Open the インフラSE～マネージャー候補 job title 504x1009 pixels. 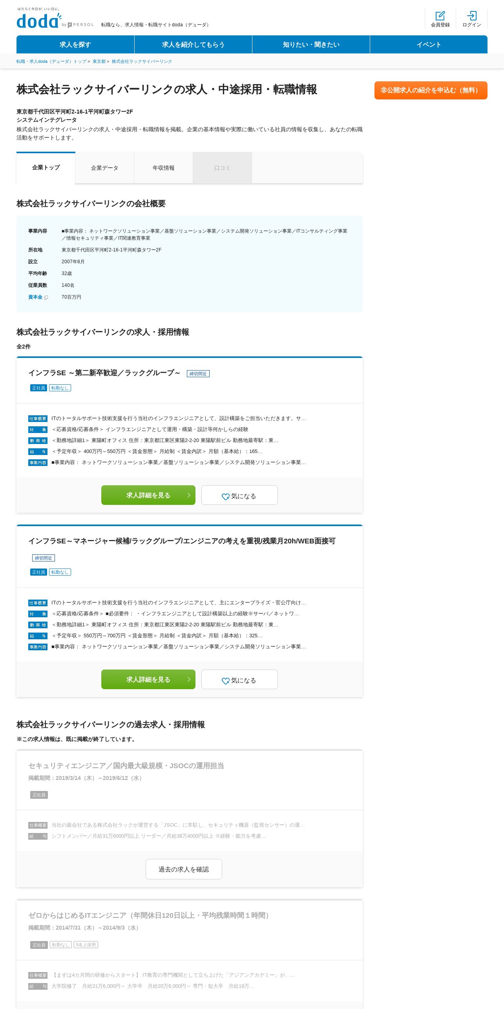pyautogui.click(x=182, y=541)
